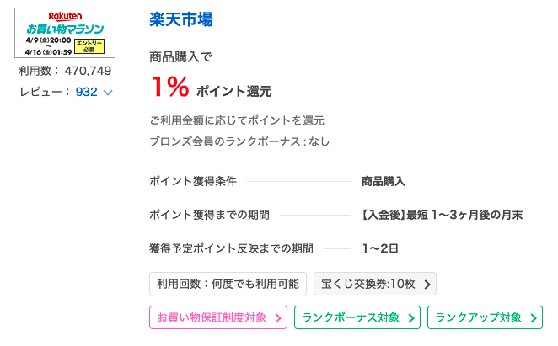558x346 pixels.
Task: Click the arrow icon on the 宝くじ交換券 button
Action: click(x=427, y=285)
